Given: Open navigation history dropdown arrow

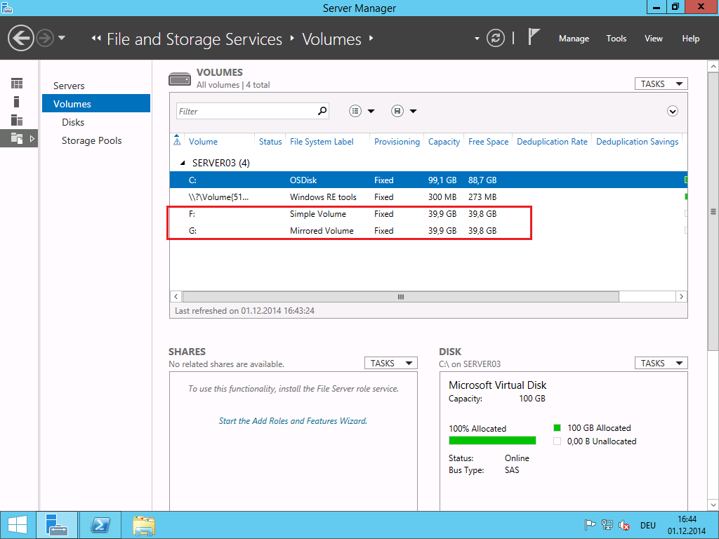Looking at the screenshot, I should 62,38.
